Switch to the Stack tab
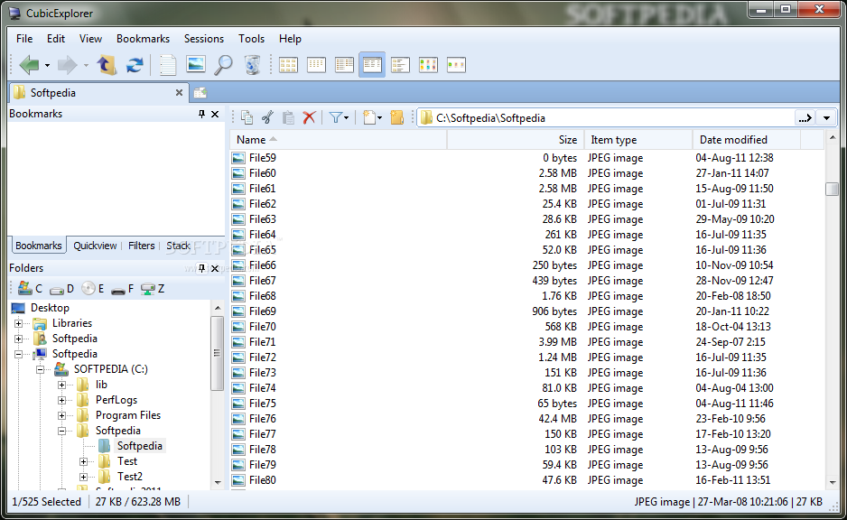Screen dimensions: 847x520 coord(178,246)
